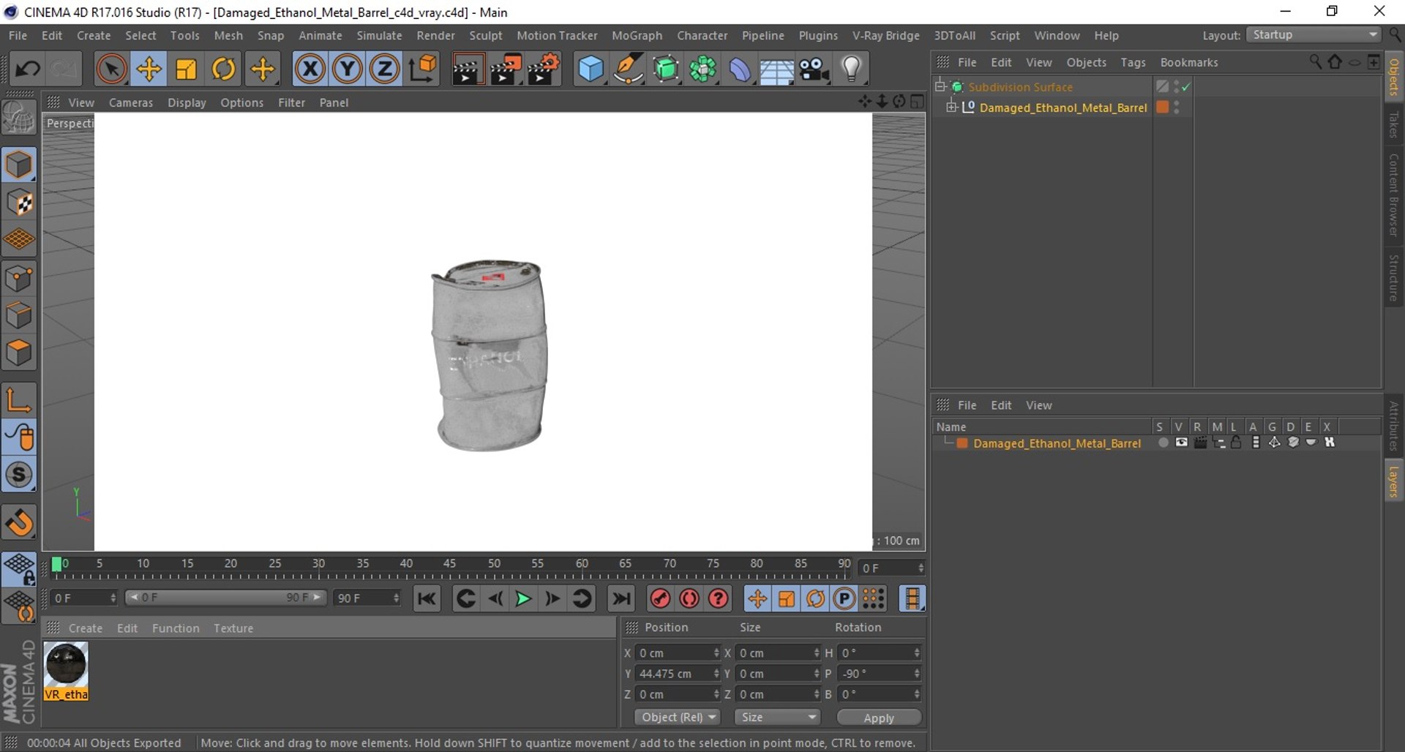Add a Floor environment object

[x=776, y=69]
